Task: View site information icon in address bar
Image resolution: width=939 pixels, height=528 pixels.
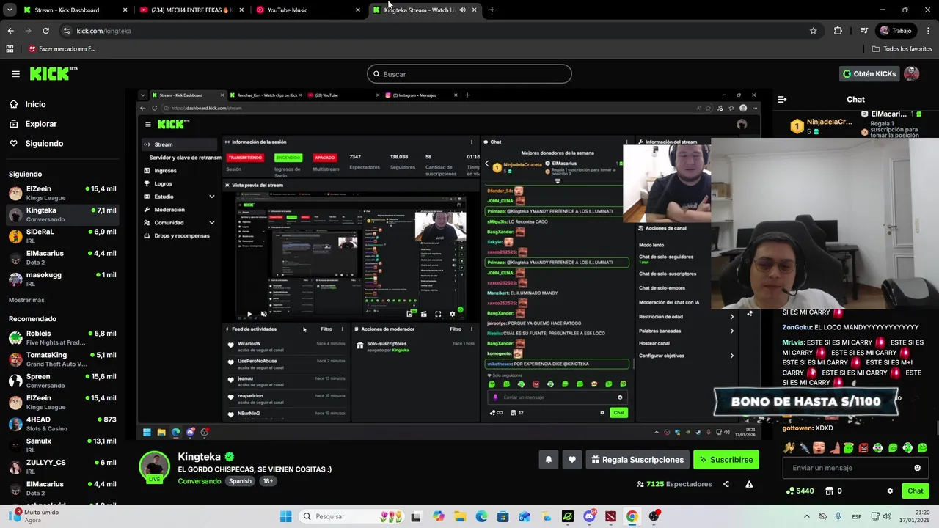Action: coord(67,31)
